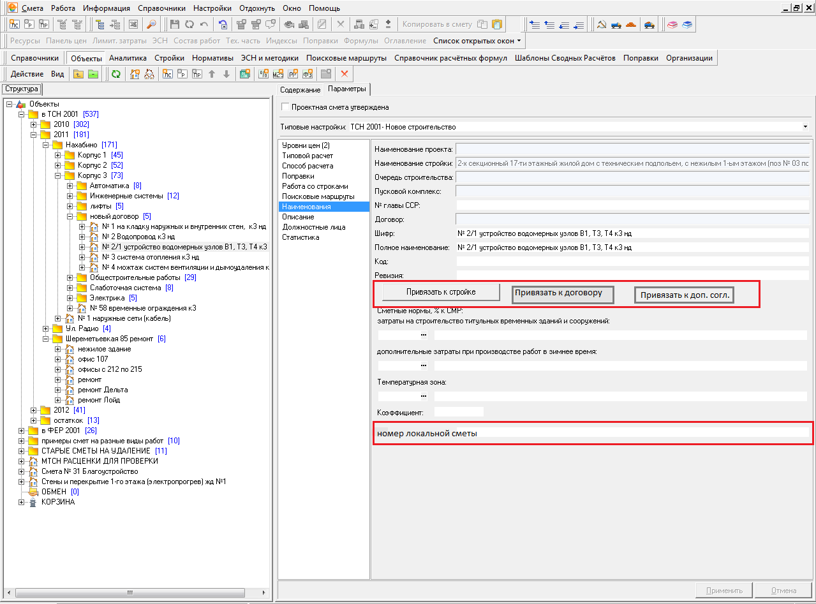Click the blue stacked books icon

(x=686, y=25)
